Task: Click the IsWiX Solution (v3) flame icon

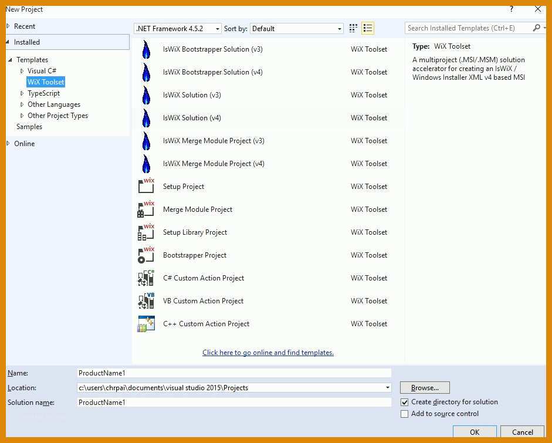Action: pyautogui.click(x=146, y=95)
